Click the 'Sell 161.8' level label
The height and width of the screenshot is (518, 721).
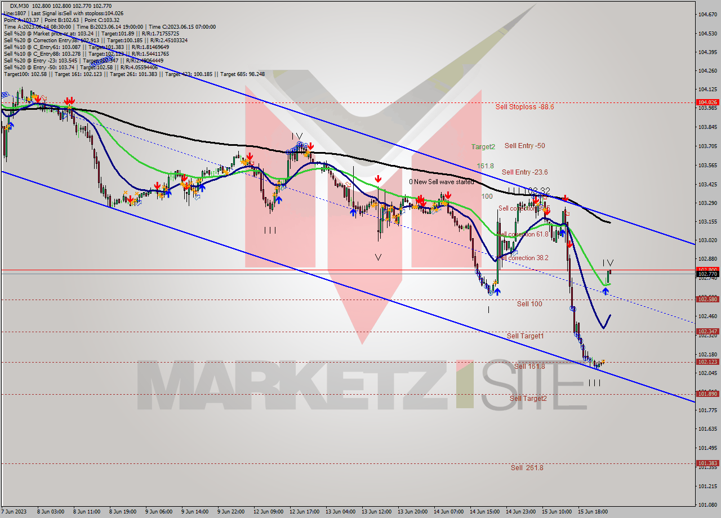pyautogui.click(x=529, y=367)
